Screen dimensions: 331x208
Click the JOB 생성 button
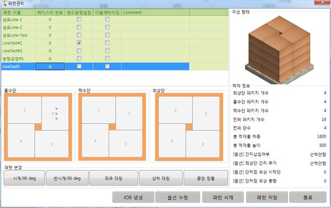[133, 197]
